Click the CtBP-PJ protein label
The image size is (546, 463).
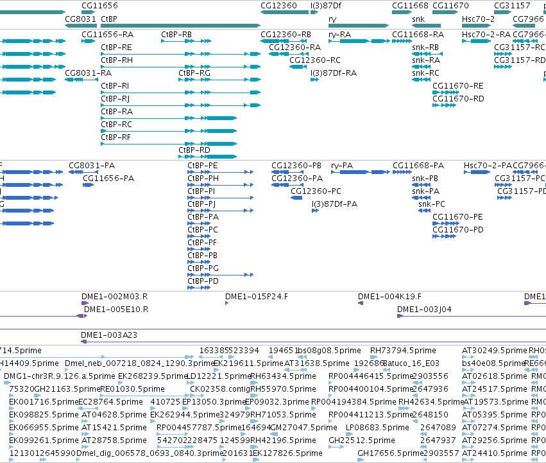point(201,204)
